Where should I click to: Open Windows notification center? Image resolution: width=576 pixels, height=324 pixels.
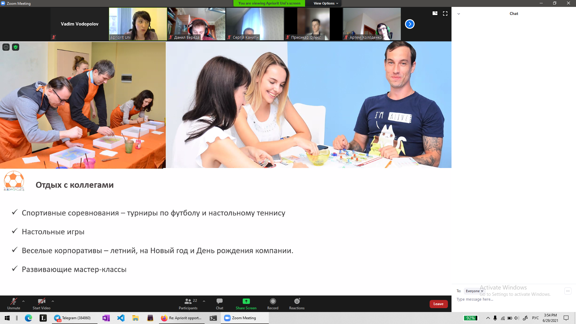coord(566,318)
